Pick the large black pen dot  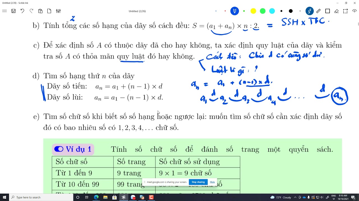point(291,11)
